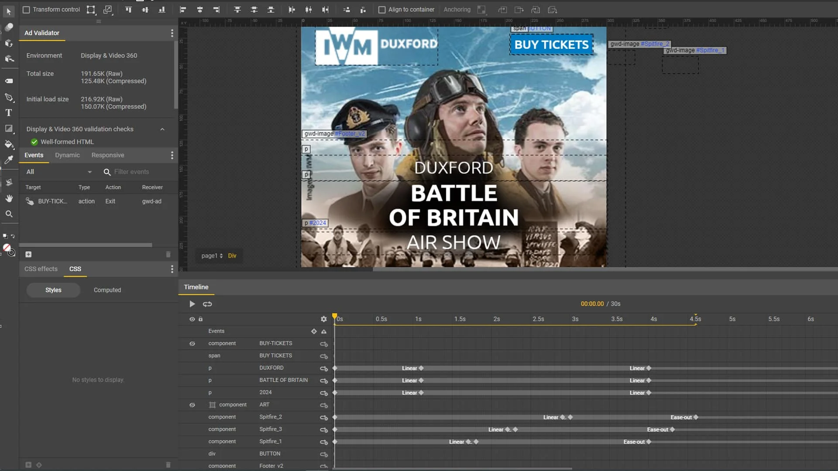Select the Ink dropper tool
838x471 pixels.
[9, 160]
